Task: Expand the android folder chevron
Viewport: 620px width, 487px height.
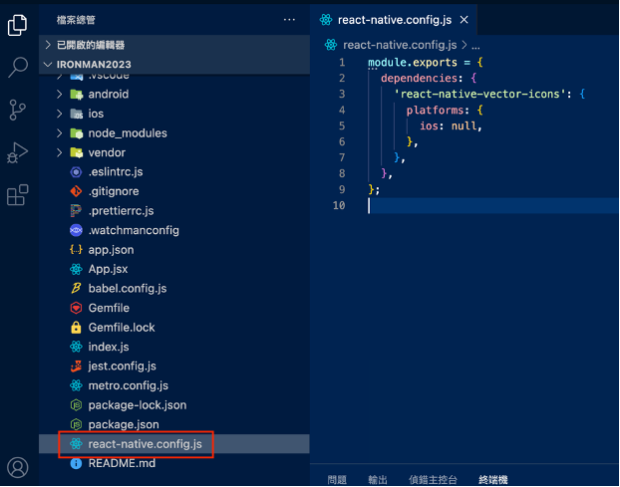Action: [60, 94]
